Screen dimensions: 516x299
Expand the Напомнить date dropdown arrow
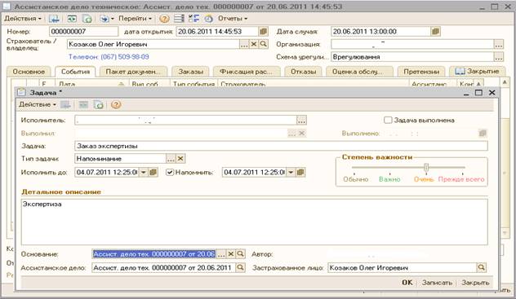(x=291, y=172)
